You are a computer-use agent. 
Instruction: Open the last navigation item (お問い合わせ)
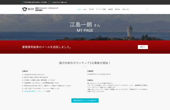coord(126,10)
